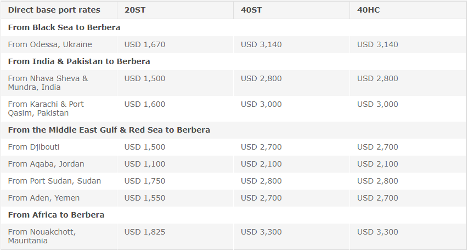Select Port Sudan 20ST rate USD 1,750

(x=145, y=181)
